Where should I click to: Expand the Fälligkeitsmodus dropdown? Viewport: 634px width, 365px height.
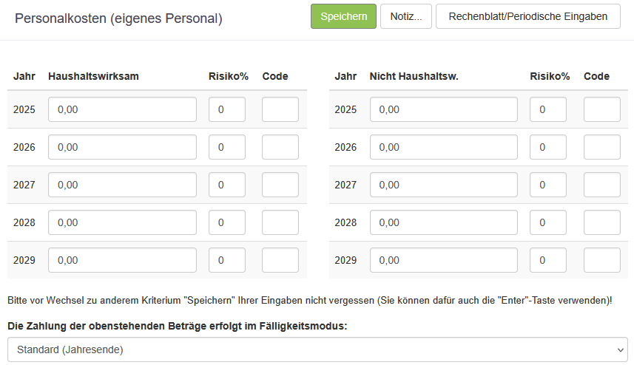click(x=317, y=349)
